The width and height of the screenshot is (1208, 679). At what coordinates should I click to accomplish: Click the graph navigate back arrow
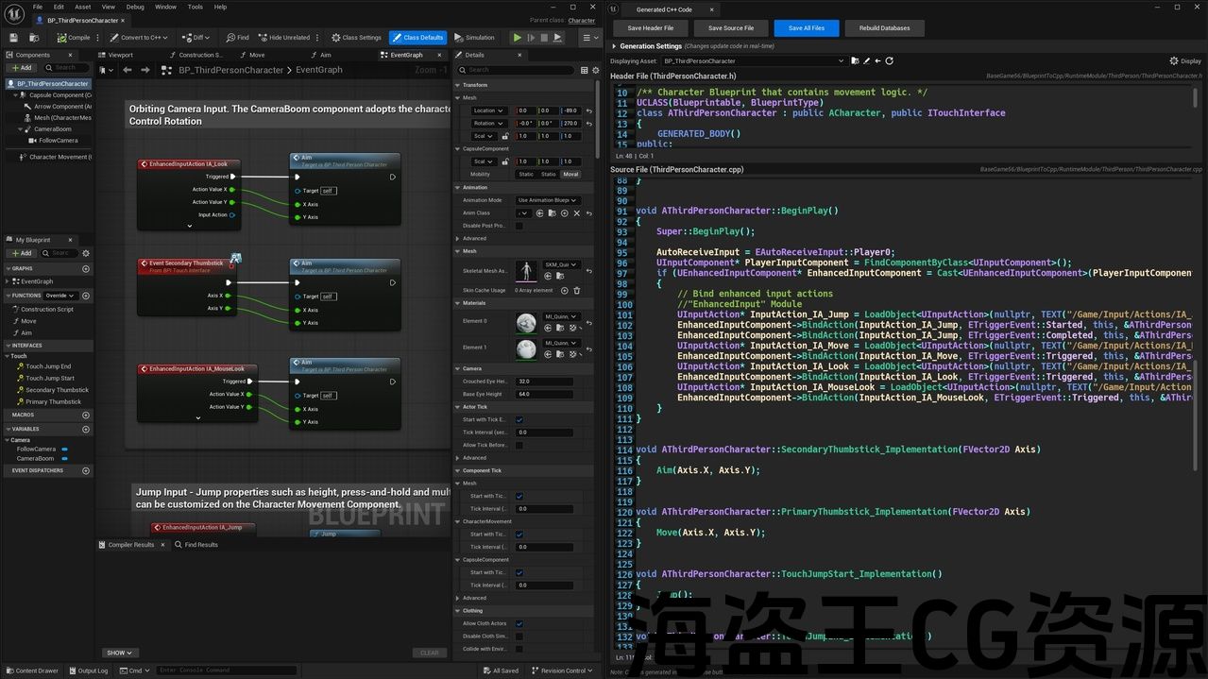128,70
